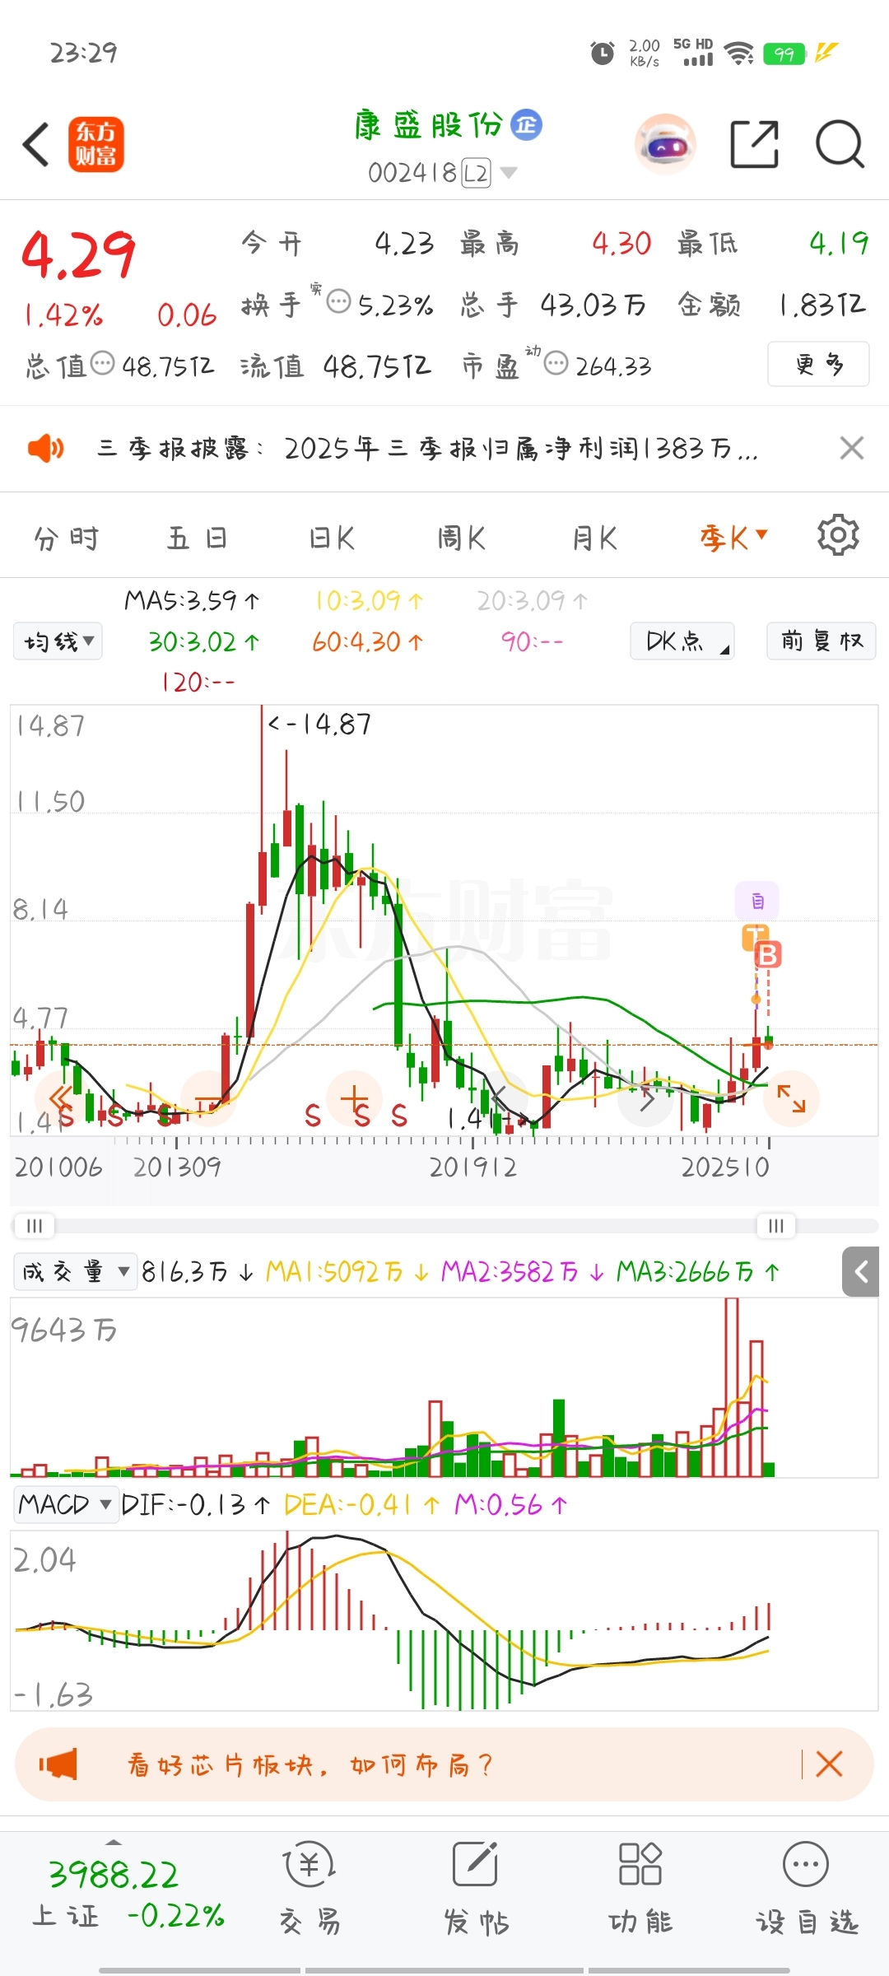Expand the stock code 002418 dropdown arrow
The image size is (889, 1976).
click(509, 173)
